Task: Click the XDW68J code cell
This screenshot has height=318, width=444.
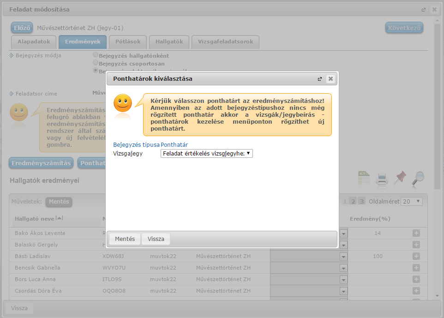Action: tap(113, 256)
